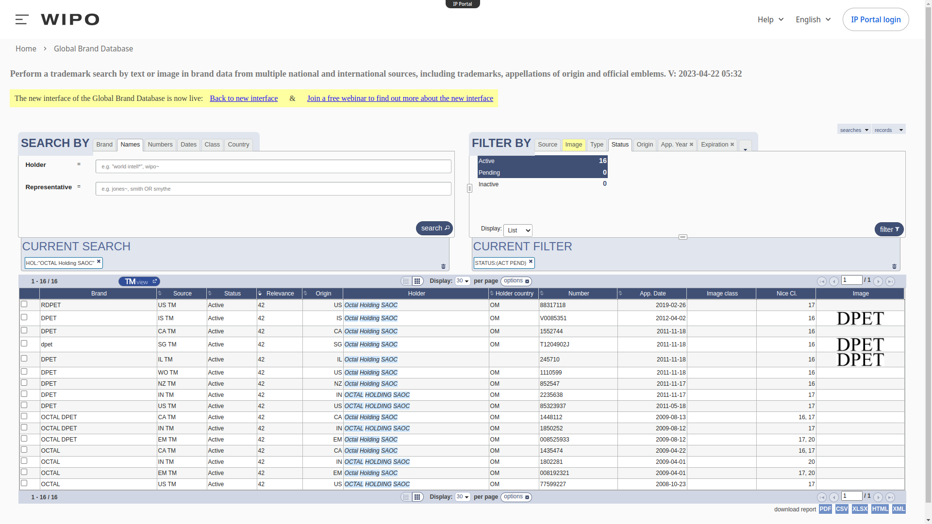Click the Holder name input field
Image resolution: width=932 pixels, height=524 pixels.
click(x=273, y=166)
